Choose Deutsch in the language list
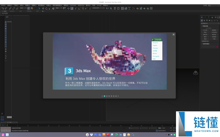This screenshot has width=220, height=137. tap(155, 42)
